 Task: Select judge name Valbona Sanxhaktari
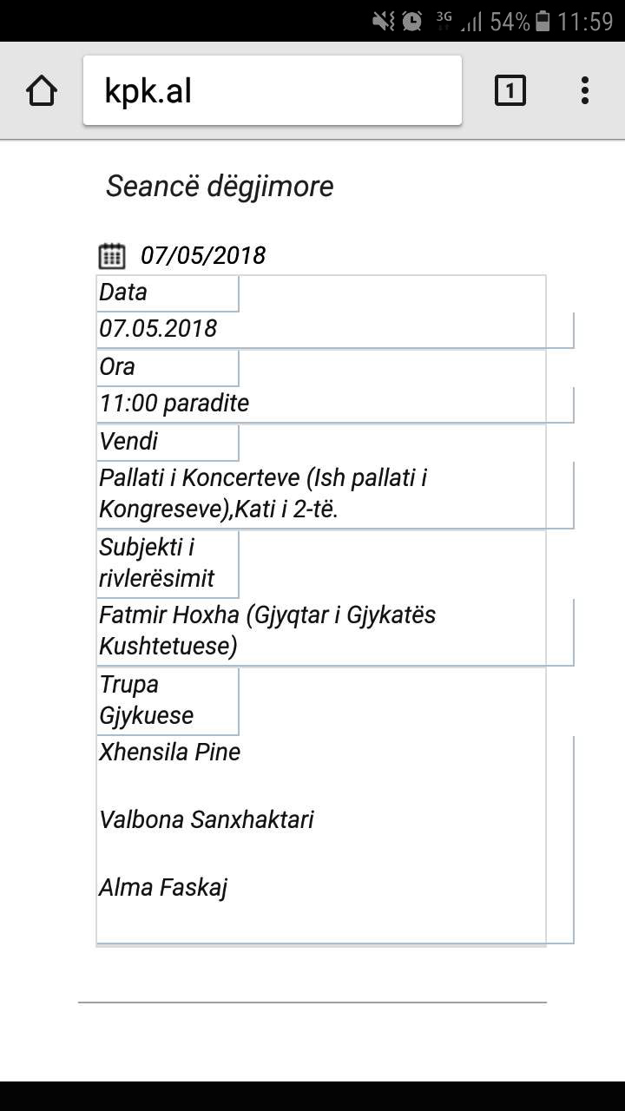[207, 819]
